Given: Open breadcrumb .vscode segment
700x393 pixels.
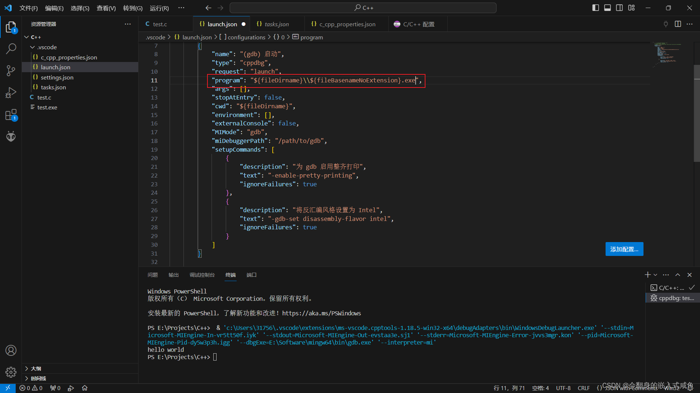Looking at the screenshot, I should [x=156, y=37].
